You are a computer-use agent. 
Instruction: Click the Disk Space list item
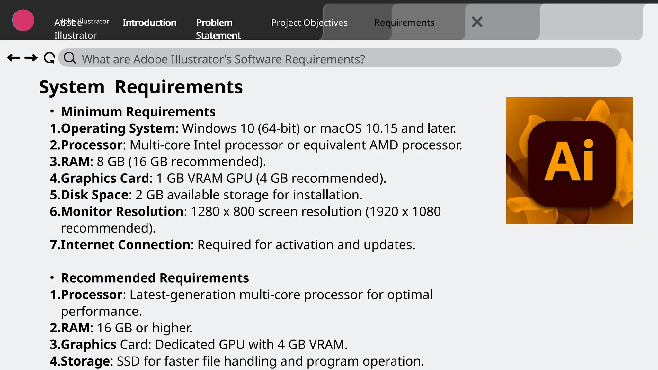pyautogui.click(x=206, y=195)
